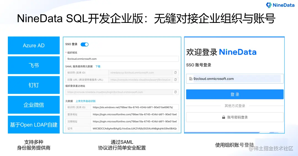
Task: Click the 下载 link for SAML metadata
Action: pos(98,66)
